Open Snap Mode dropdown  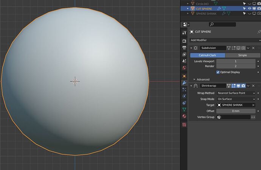236,99
